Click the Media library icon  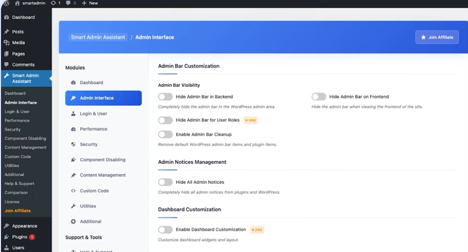coord(6,43)
